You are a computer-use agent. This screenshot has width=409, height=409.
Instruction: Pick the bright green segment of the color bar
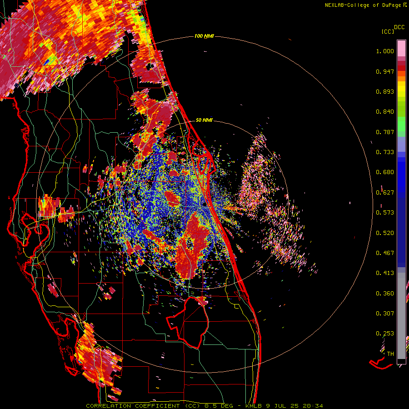401,124
